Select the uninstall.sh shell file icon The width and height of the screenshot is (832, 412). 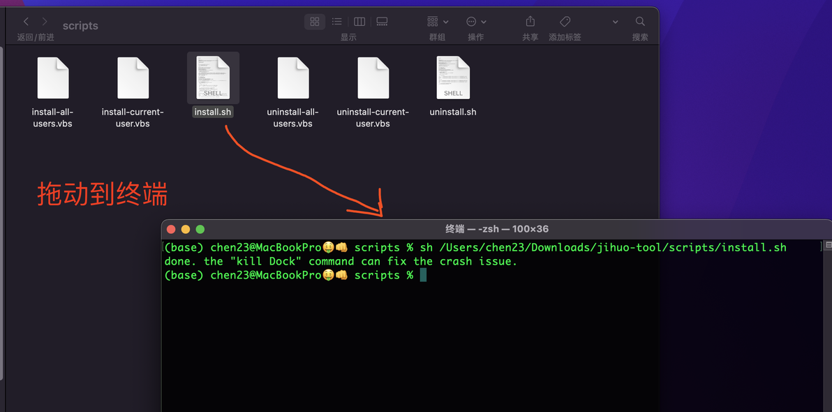(x=453, y=78)
